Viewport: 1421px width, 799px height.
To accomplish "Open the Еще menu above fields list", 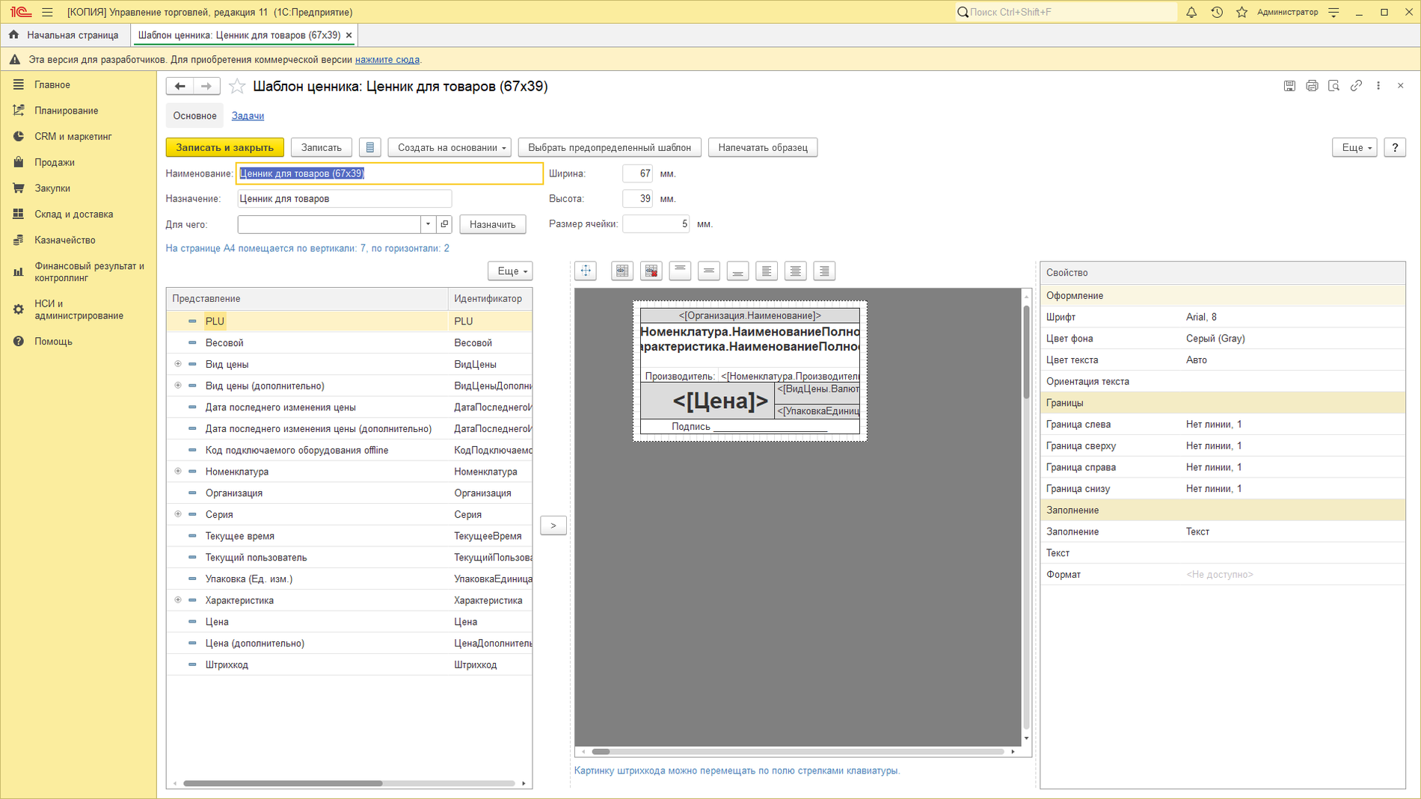I will pyautogui.click(x=510, y=271).
